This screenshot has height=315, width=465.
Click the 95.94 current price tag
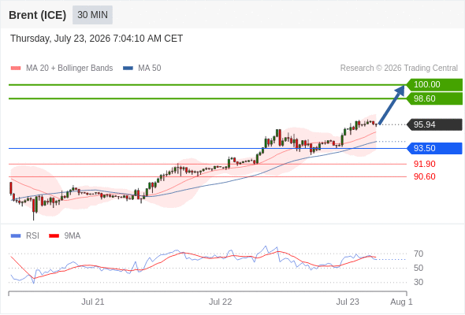pyautogui.click(x=434, y=124)
